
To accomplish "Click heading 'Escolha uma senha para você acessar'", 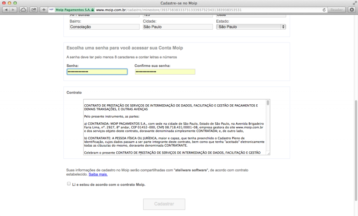I will [x=125, y=48].
